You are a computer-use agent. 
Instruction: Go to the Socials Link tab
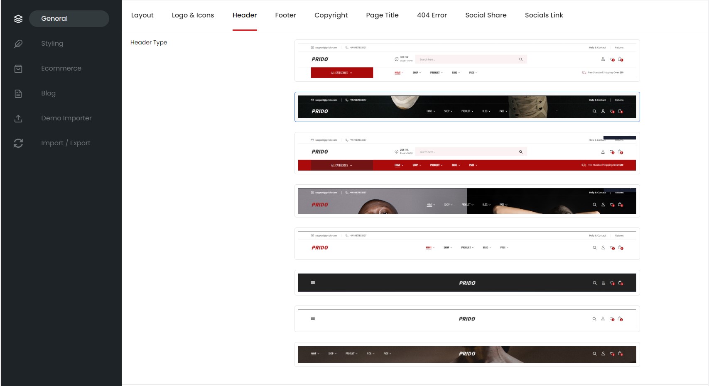pyautogui.click(x=544, y=15)
